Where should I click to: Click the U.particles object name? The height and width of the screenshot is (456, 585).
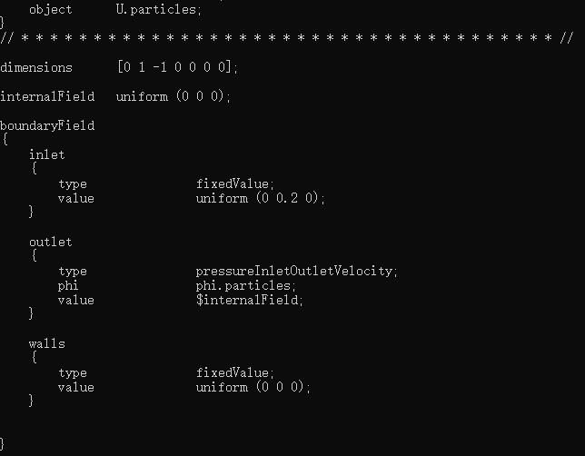coord(159,10)
